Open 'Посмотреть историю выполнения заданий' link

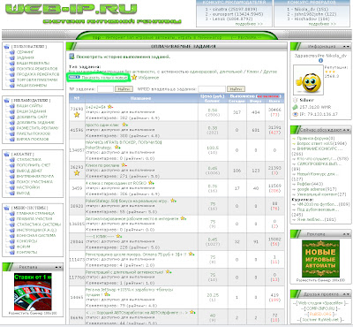123,57
